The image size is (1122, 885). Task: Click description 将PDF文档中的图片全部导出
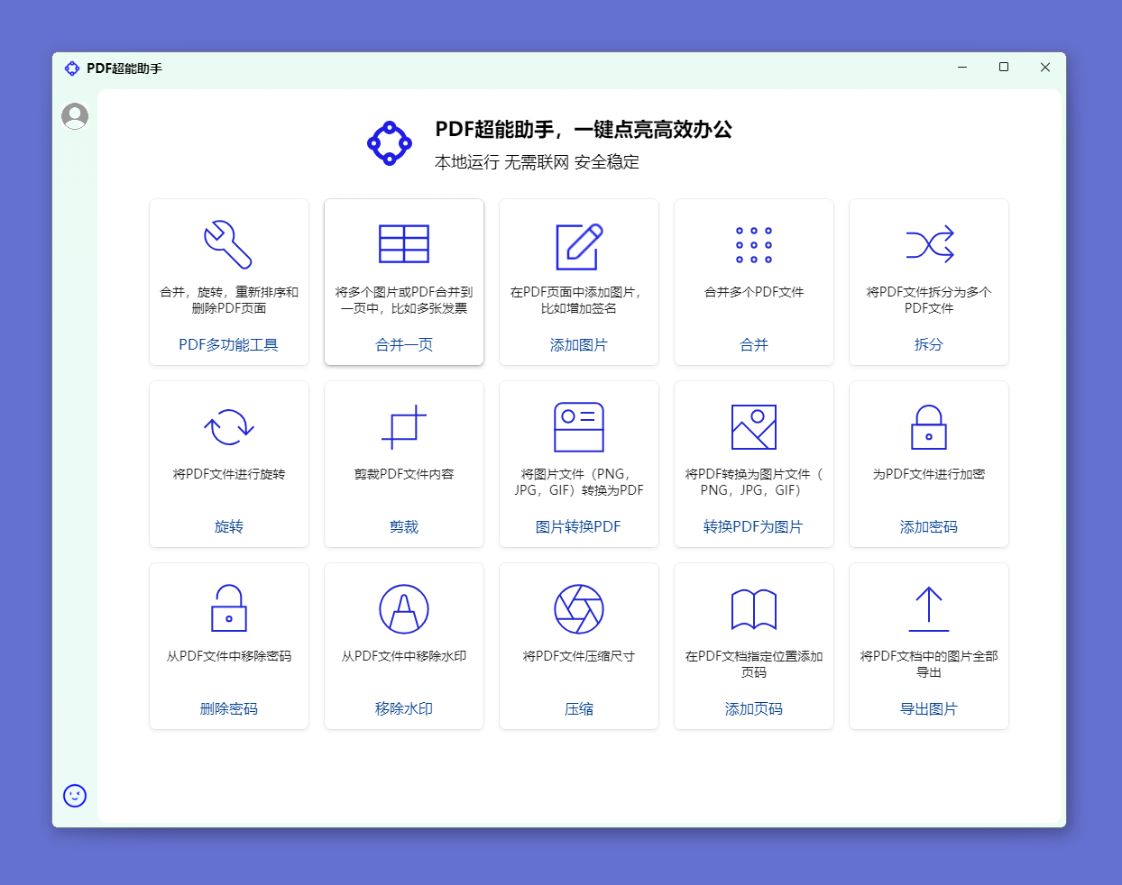tap(929, 664)
